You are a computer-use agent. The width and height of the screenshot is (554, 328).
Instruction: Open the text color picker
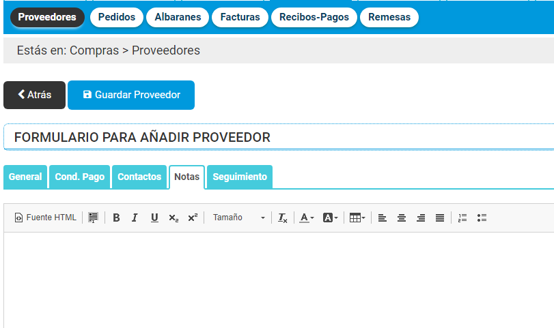pos(306,218)
